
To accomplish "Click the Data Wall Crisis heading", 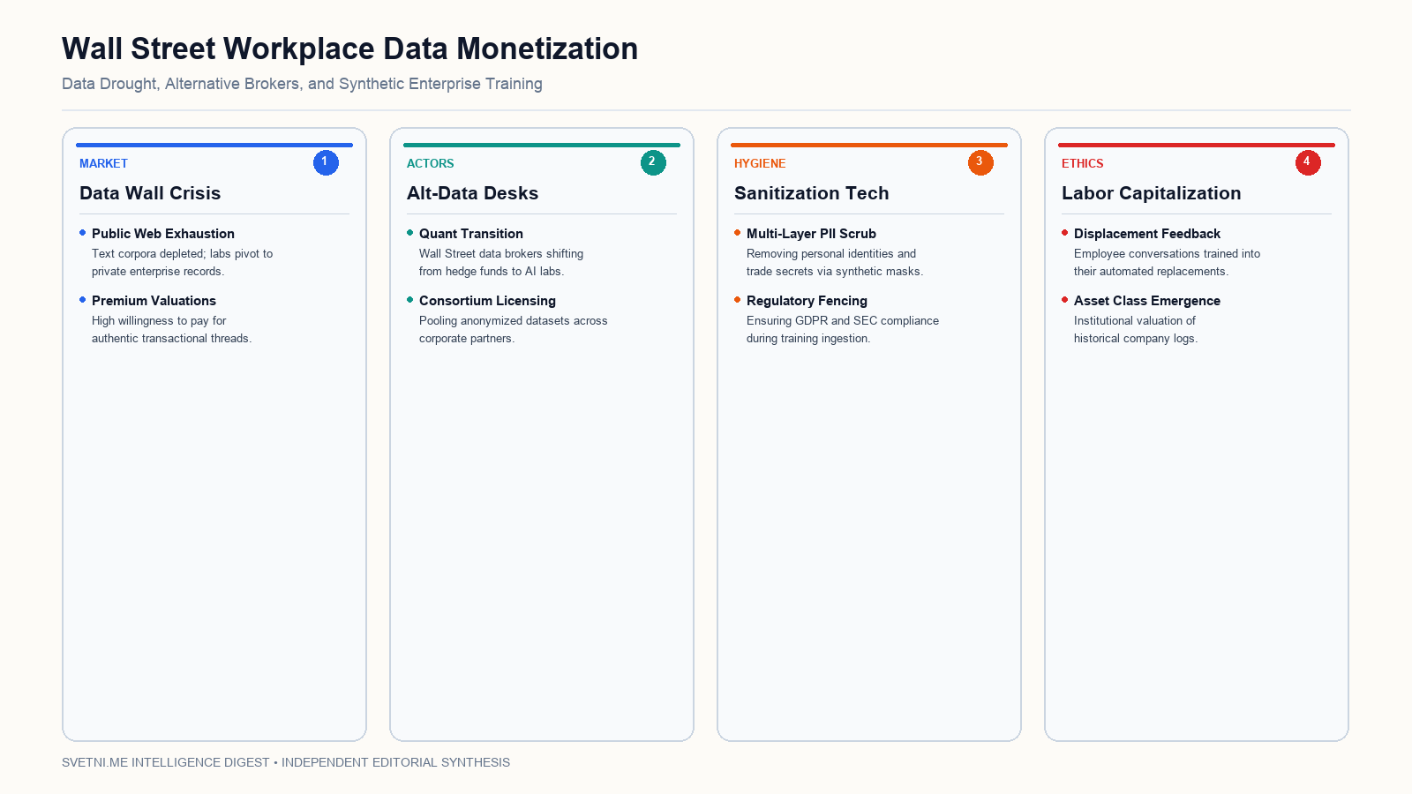I will [150, 193].
